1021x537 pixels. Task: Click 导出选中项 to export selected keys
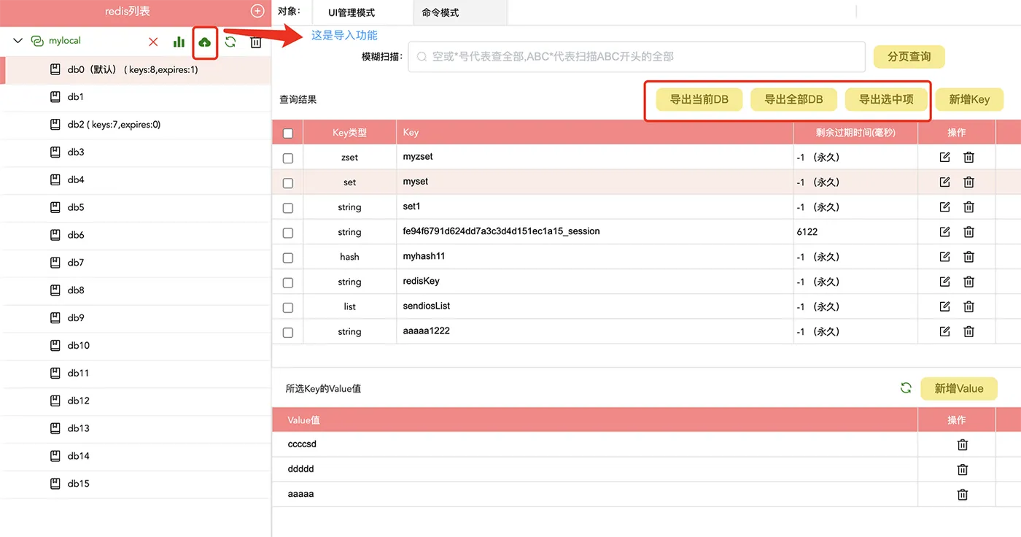click(x=886, y=99)
